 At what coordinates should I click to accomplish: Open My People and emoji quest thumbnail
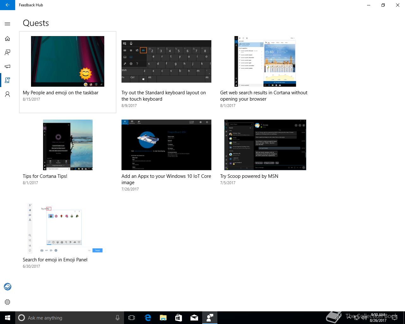click(x=67, y=61)
